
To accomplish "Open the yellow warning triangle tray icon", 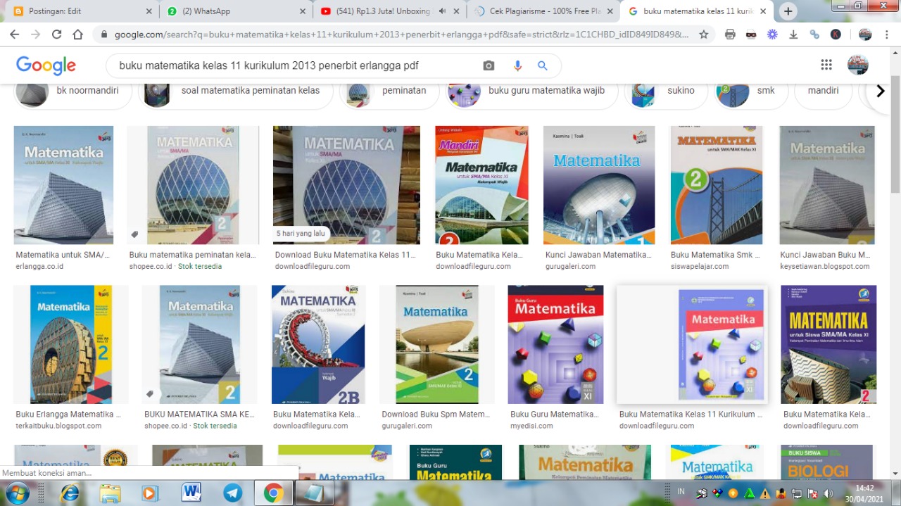I will [764, 493].
